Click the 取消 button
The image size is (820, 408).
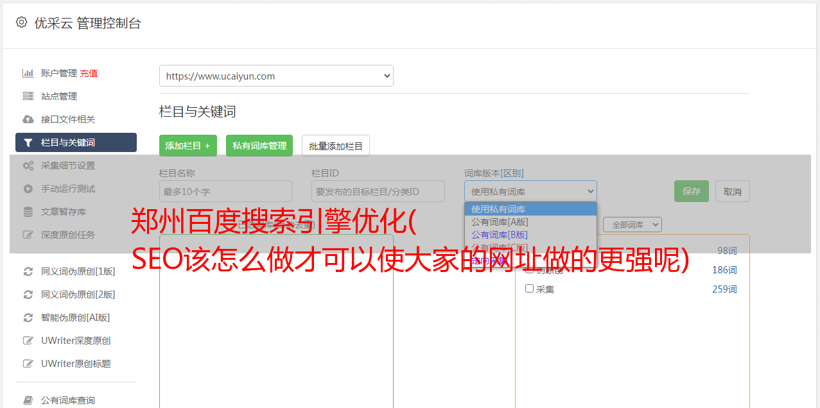click(x=733, y=191)
